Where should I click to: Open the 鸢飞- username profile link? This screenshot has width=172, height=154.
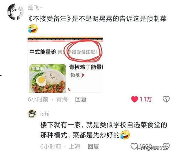[35, 8]
